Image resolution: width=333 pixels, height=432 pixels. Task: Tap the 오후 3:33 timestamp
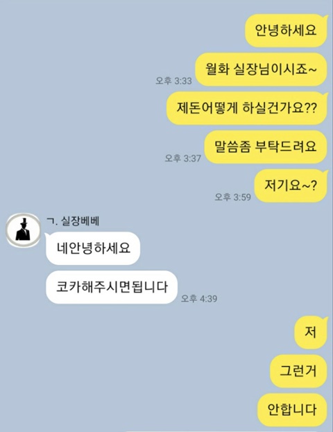point(173,80)
